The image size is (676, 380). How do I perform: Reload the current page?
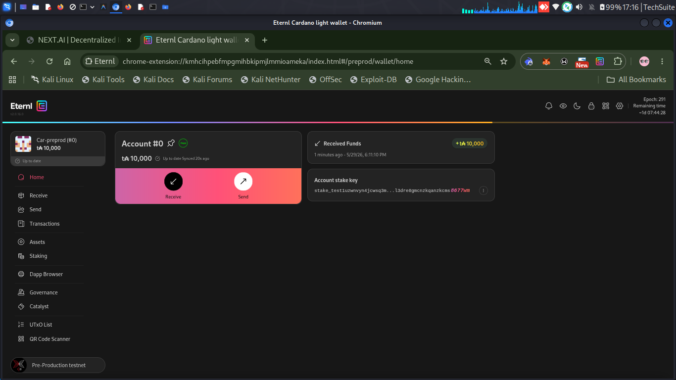(49, 61)
